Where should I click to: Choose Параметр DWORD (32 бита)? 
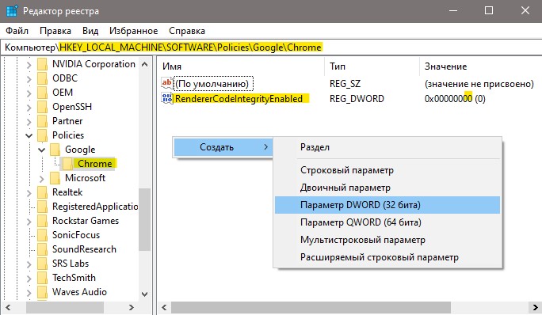click(x=387, y=205)
